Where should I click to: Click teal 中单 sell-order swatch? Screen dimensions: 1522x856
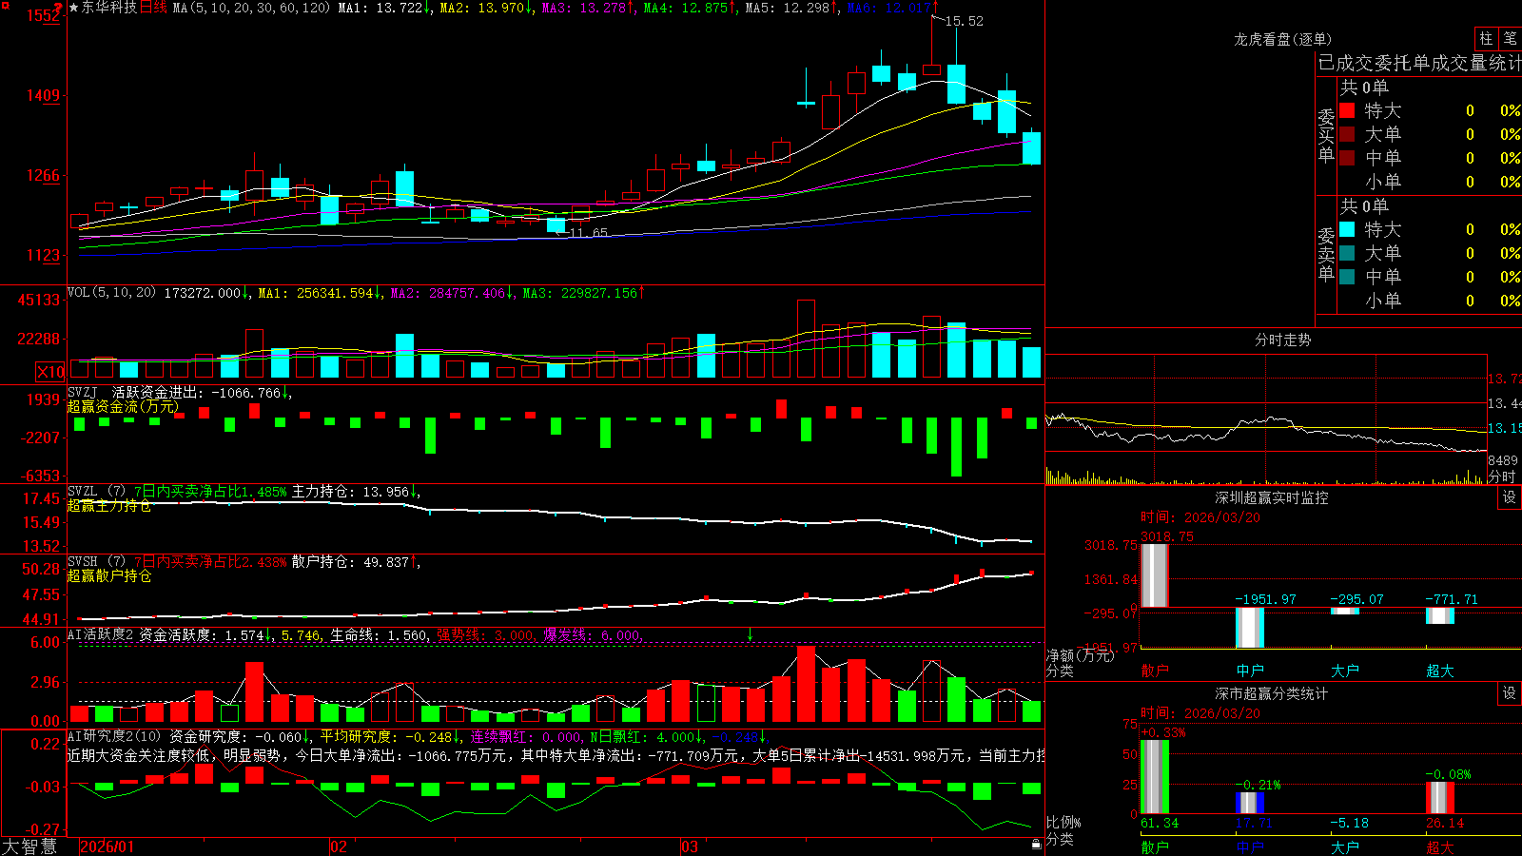1347,277
